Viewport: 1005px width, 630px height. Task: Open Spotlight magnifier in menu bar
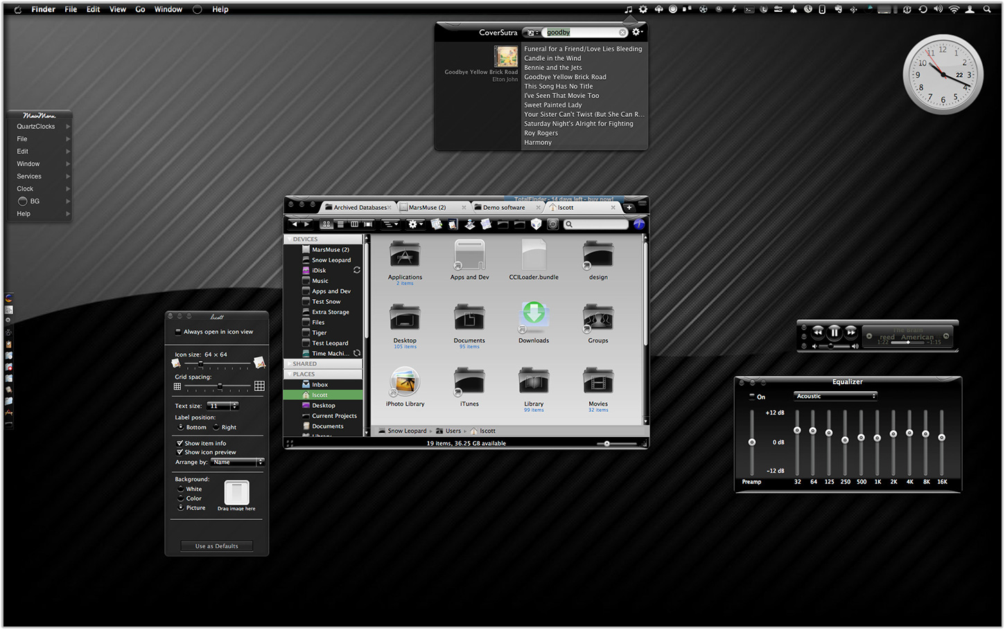coord(987,10)
